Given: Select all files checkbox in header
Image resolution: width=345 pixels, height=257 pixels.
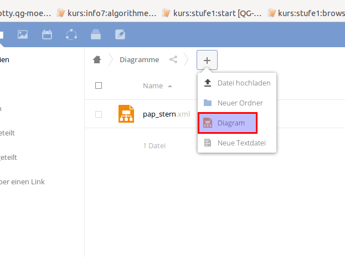Looking at the screenshot, I should point(99,85).
